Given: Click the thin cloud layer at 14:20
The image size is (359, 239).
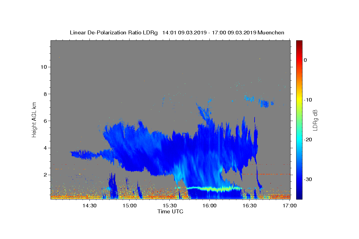Looking at the screenshot, I should pyautogui.click(x=85, y=155).
